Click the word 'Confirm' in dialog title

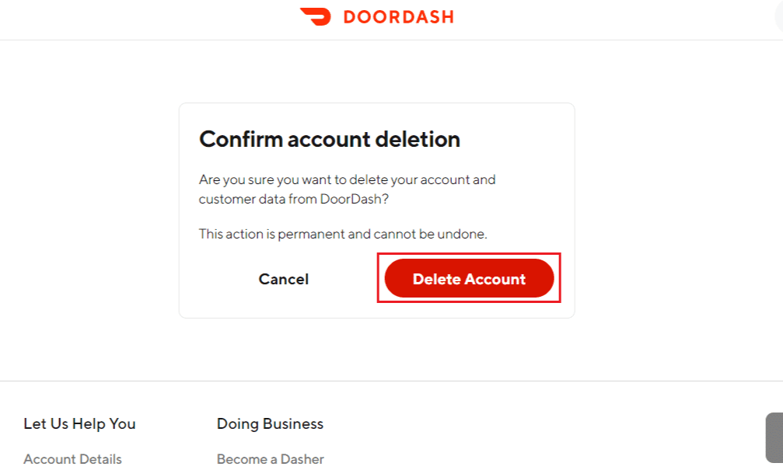pos(241,139)
